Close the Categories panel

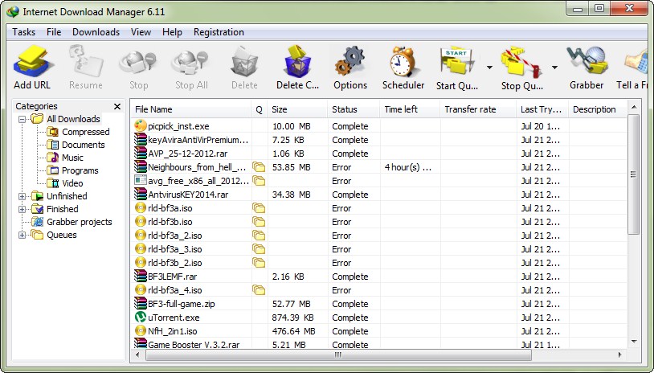click(x=117, y=106)
